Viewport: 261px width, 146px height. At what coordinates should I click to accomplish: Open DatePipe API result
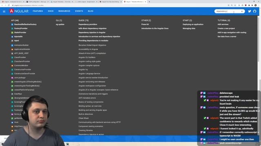(x=18, y=94)
